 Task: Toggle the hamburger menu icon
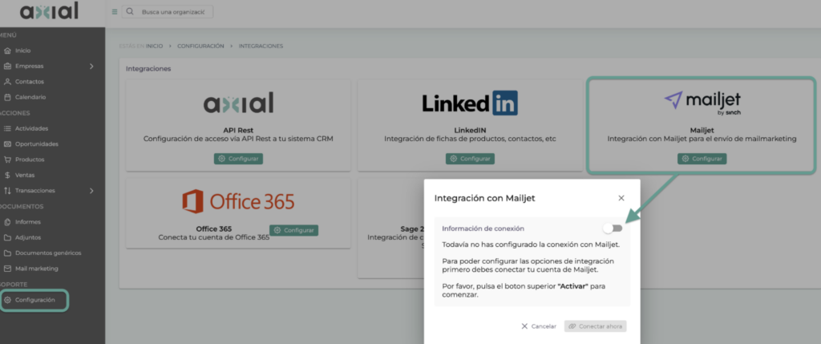click(x=115, y=11)
